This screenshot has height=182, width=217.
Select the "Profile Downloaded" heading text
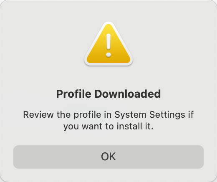point(108,94)
